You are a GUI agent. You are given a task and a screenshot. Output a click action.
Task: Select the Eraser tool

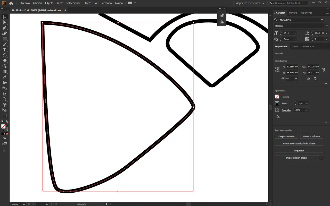pos(4,61)
